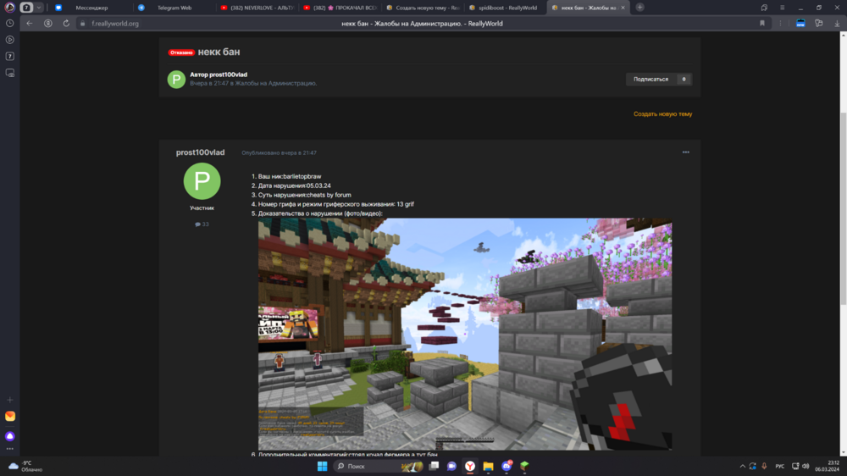Screen dimensions: 847x476
Task: Open the tab overview icon beside the hamburger menu
Action: click(x=764, y=8)
